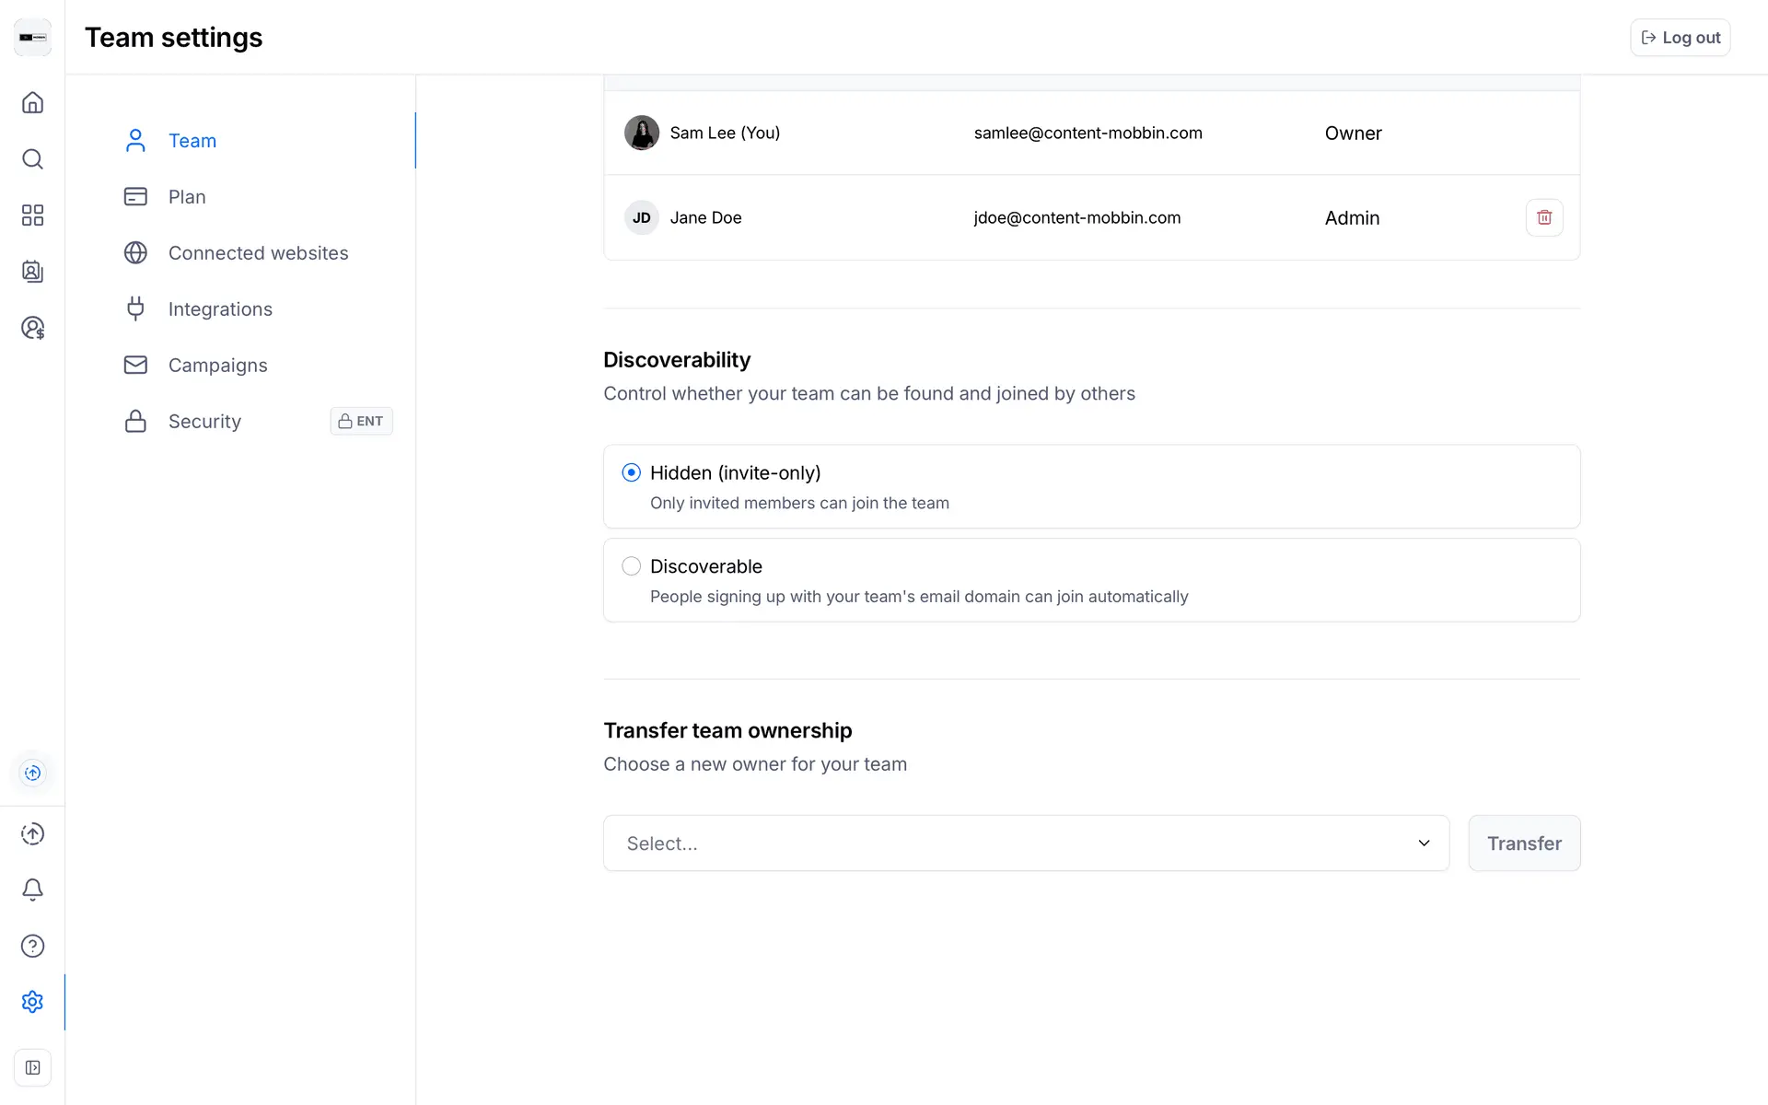This screenshot has width=1768, height=1105.
Task: Open search from the sidebar magnifier icon
Action: point(32,159)
